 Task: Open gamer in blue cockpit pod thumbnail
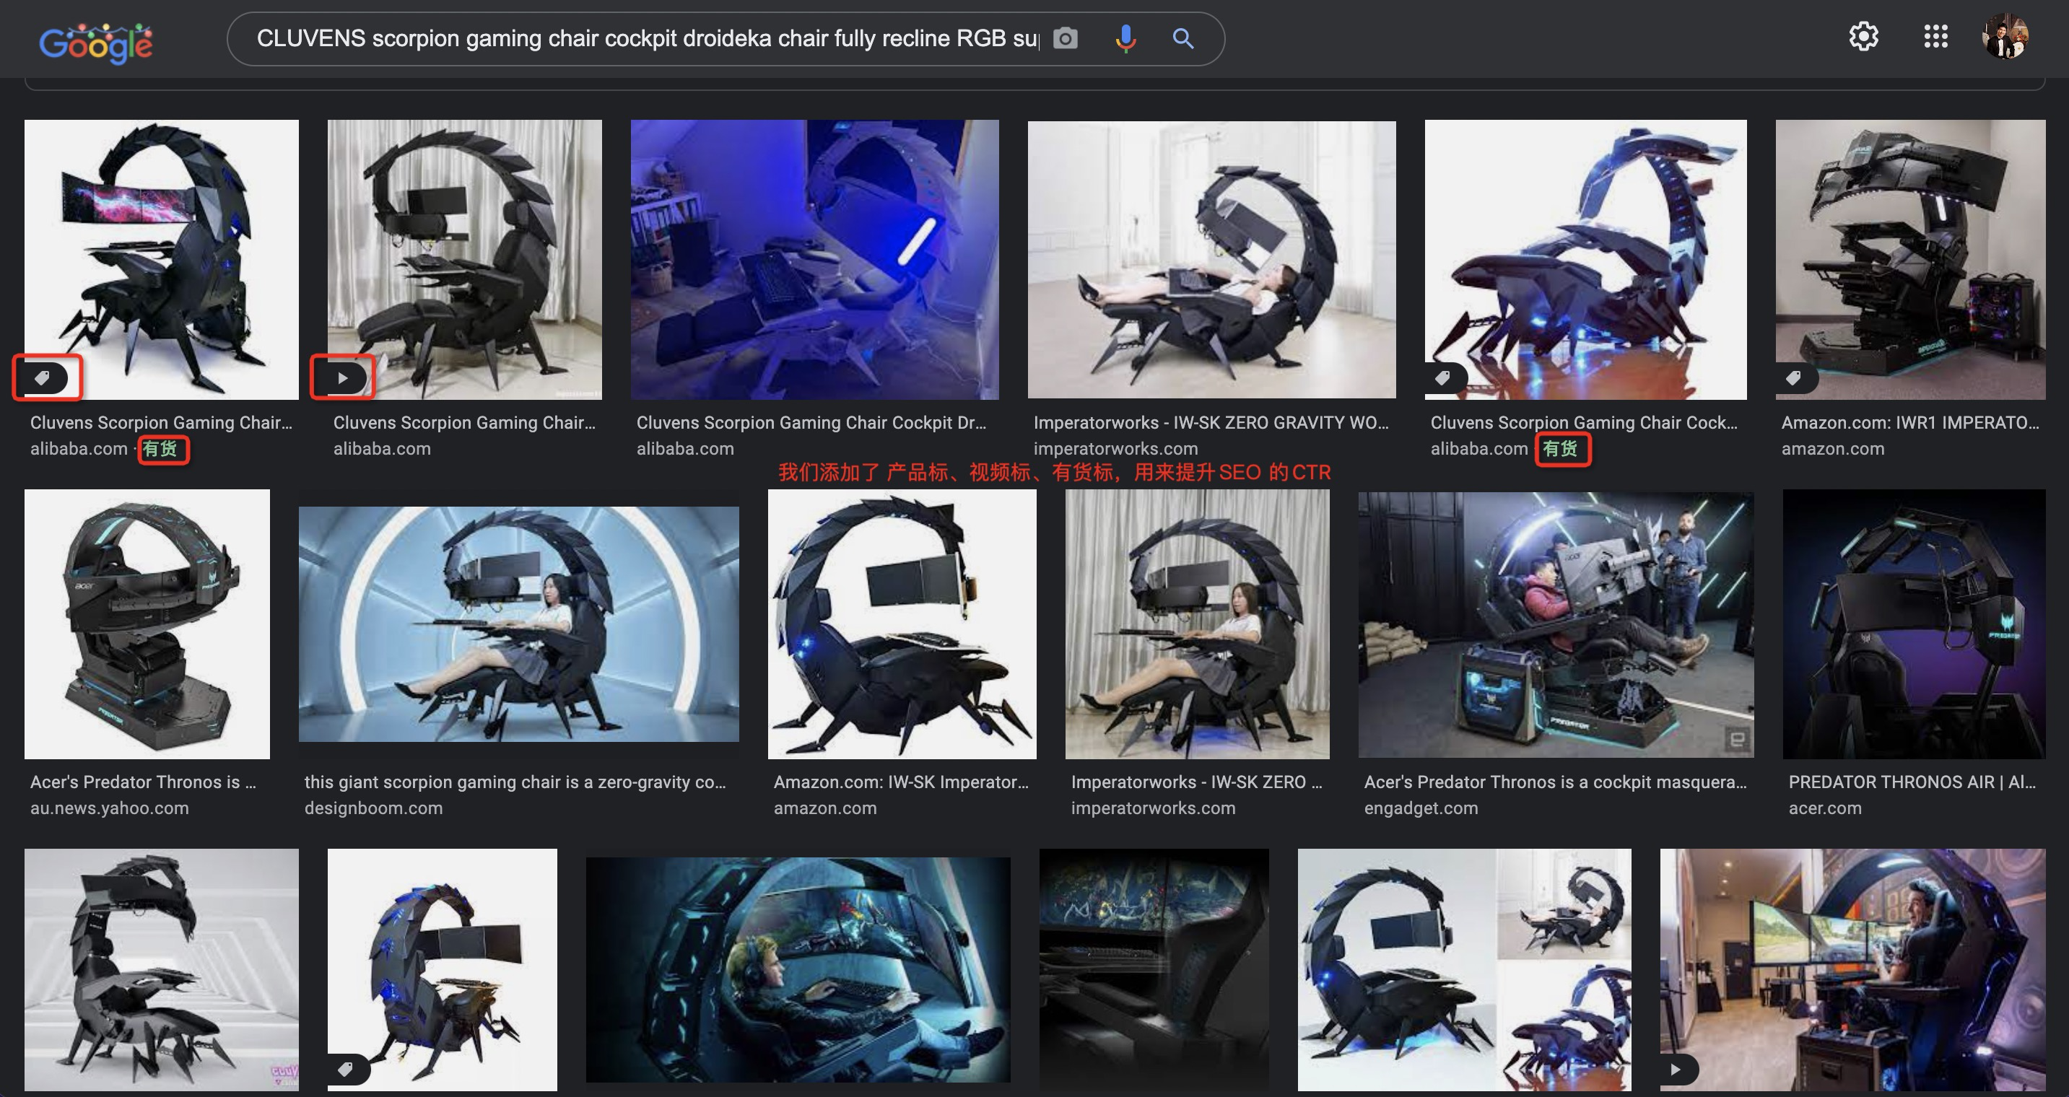798,969
